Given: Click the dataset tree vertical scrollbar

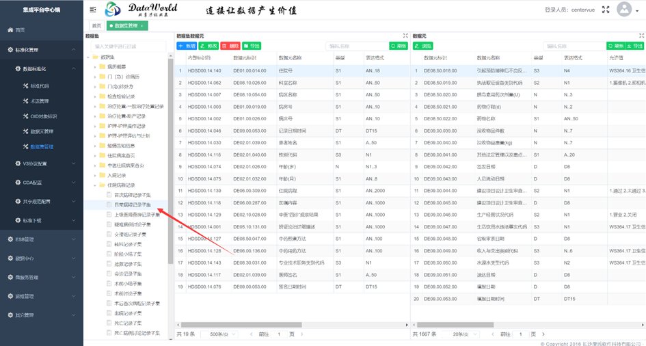Looking at the screenshot, I should [171, 161].
